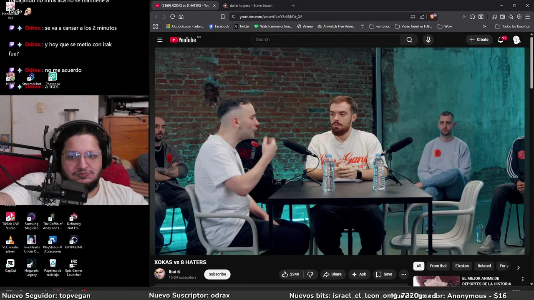
Task: Open Brave Wallet icon in toolbar
Action: (502, 17)
